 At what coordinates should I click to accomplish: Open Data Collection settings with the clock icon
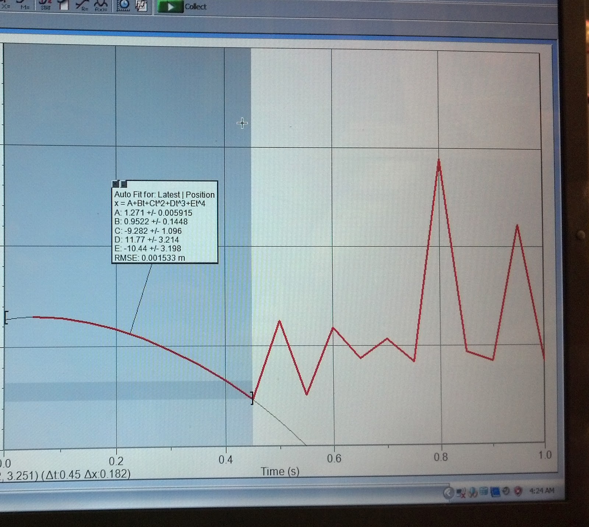[123, 6]
